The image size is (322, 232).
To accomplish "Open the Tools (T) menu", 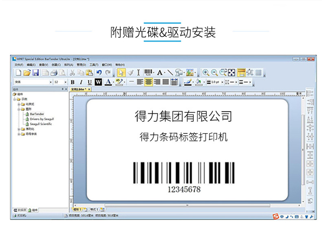I will pyautogui.click(x=94, y=65).
